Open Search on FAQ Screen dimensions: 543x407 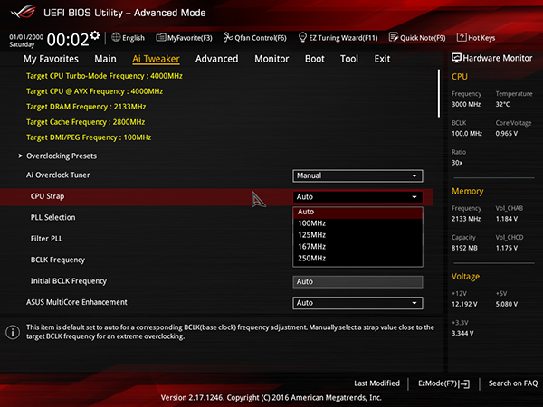pos(513,383)
